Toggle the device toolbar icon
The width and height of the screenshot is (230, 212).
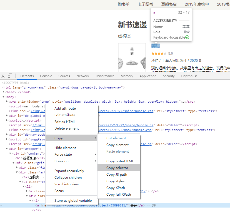click(10, 76)
